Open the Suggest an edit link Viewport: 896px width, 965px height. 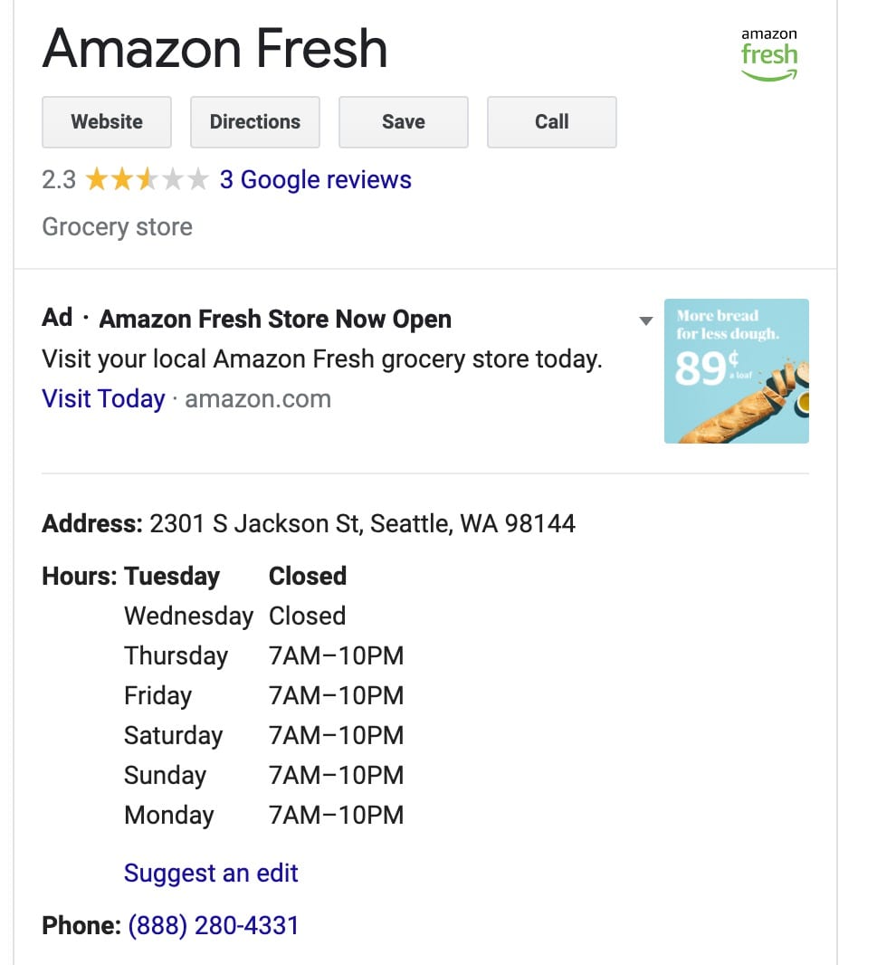[211, 873]
